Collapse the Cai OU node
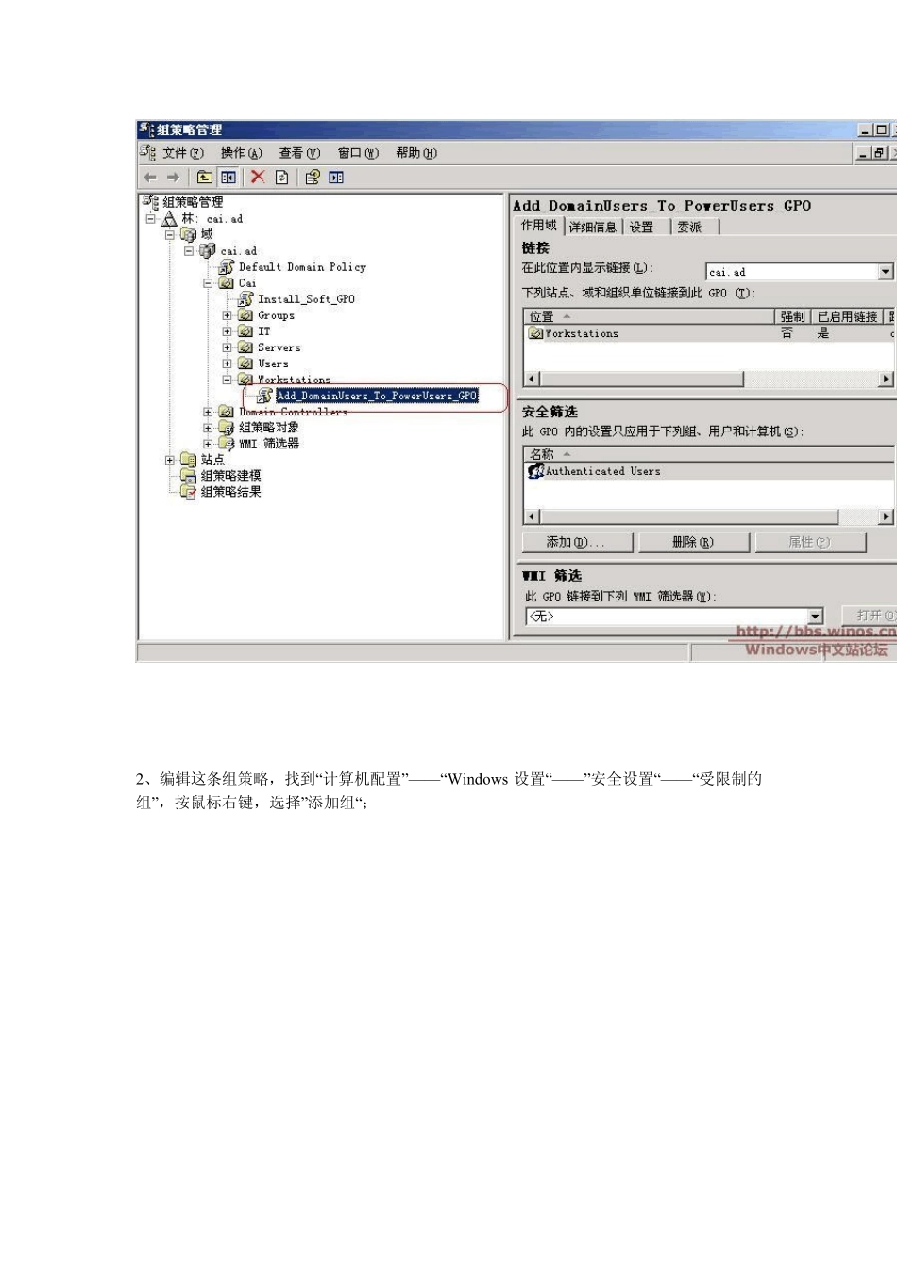The image size is (897, 1269). coord(208,283)
